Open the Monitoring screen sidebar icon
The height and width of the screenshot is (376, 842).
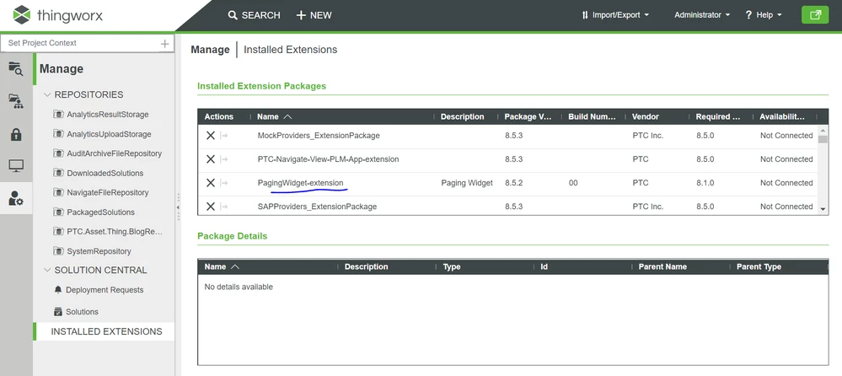coord(16,166)
